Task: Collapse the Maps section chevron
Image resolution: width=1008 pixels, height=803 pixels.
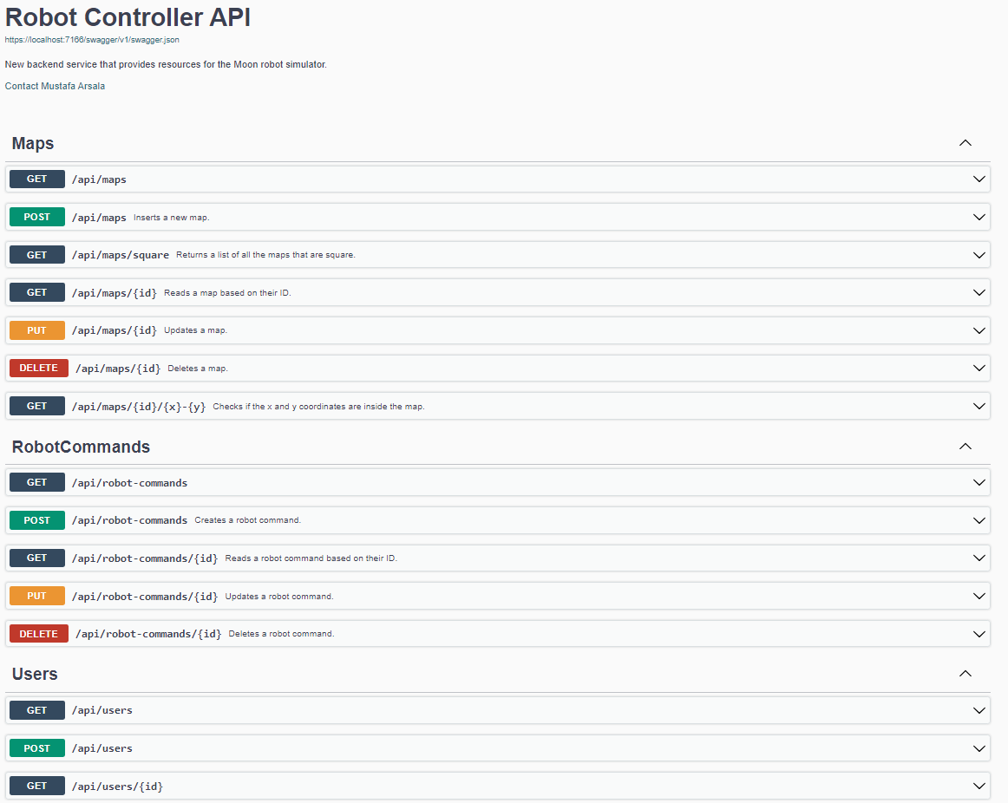Action: tap(965, 143)
